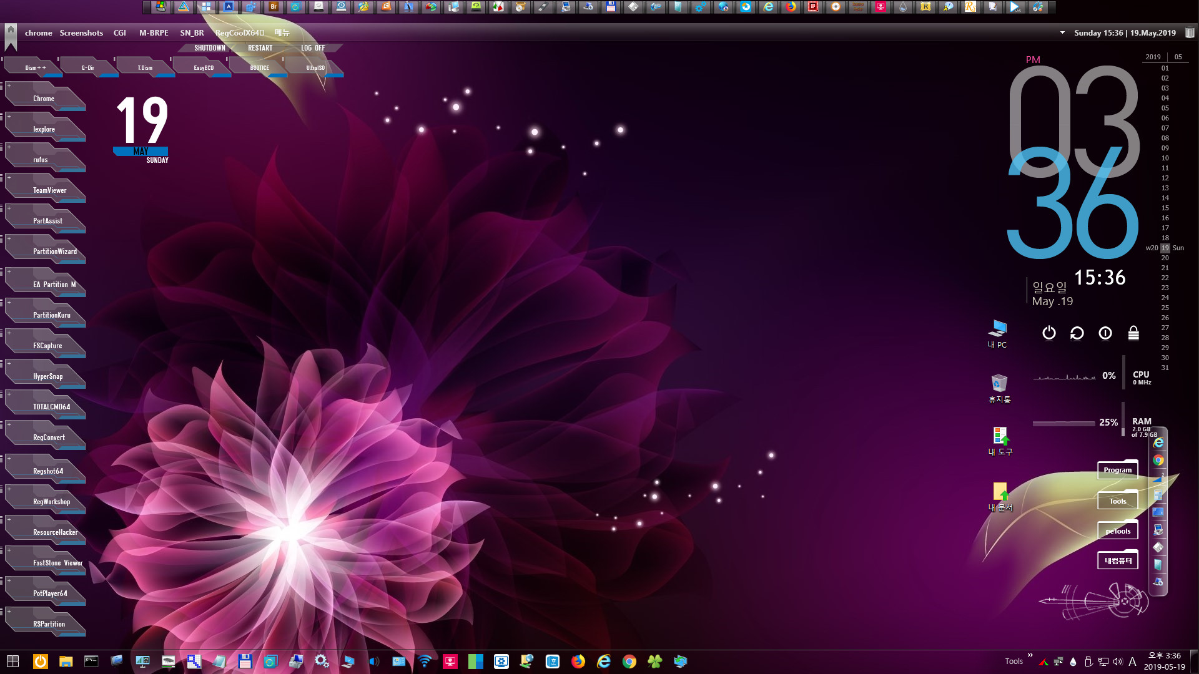Click the RESTART button
Screen dimensions: 1199x674
pyautogui.click(x=260, y=48)
